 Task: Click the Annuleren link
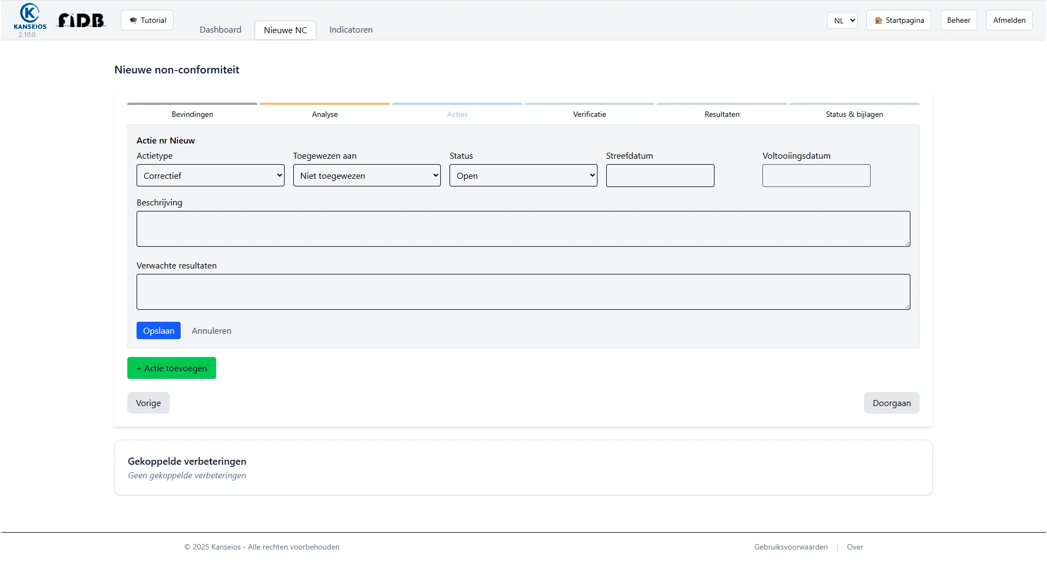tap(212, 330)
